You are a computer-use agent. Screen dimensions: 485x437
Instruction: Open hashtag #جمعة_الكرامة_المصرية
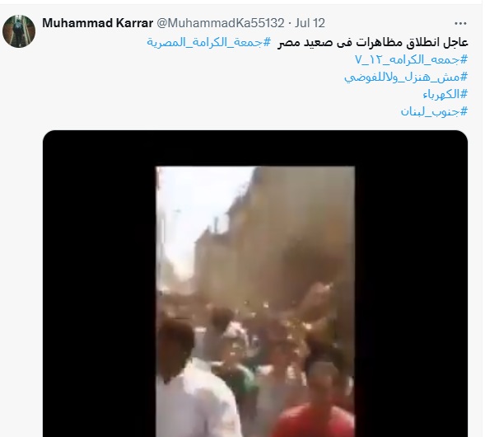point(209,42)
